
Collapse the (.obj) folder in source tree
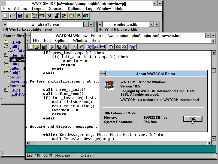(6, 72)
